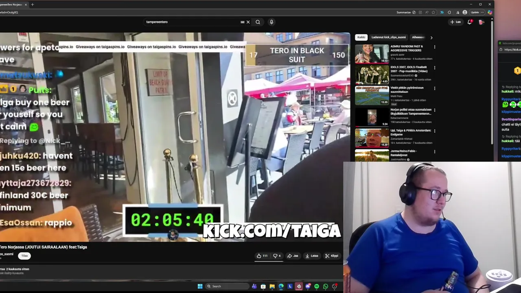Select the Kaikki filter chip
The width and height of the screenshot is (521, 293).
pos(361,37)
